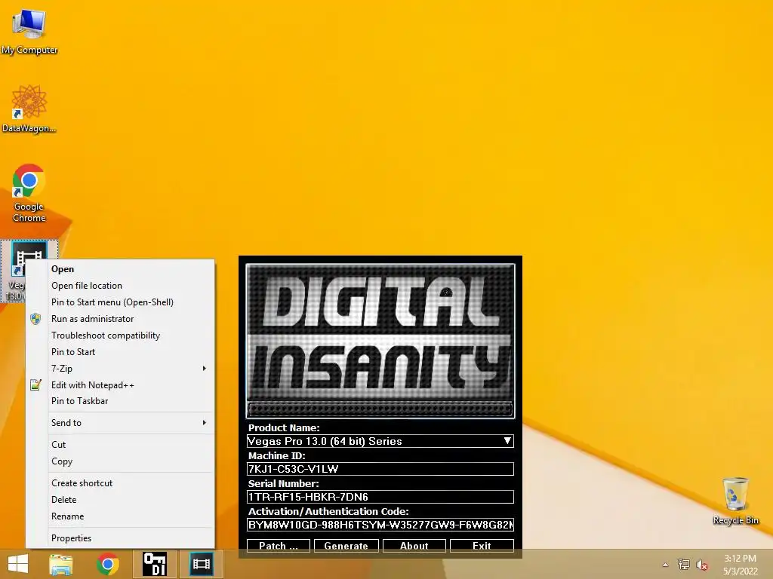Choose Delete in the context menu

tap(120, 500)
